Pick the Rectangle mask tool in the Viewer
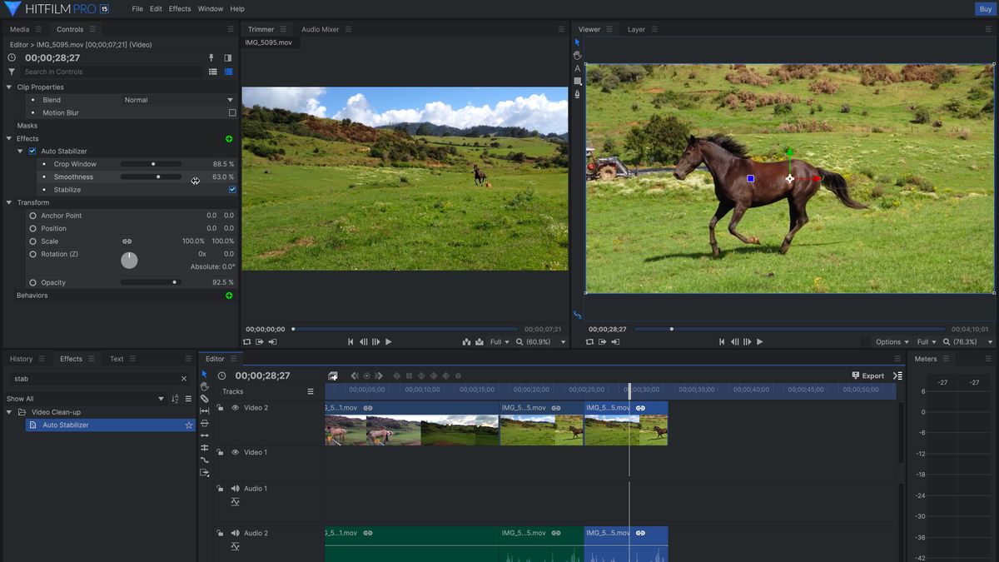The height and width of the screenshot is (562, 999). pyautogui.click(x=577, y=81)
